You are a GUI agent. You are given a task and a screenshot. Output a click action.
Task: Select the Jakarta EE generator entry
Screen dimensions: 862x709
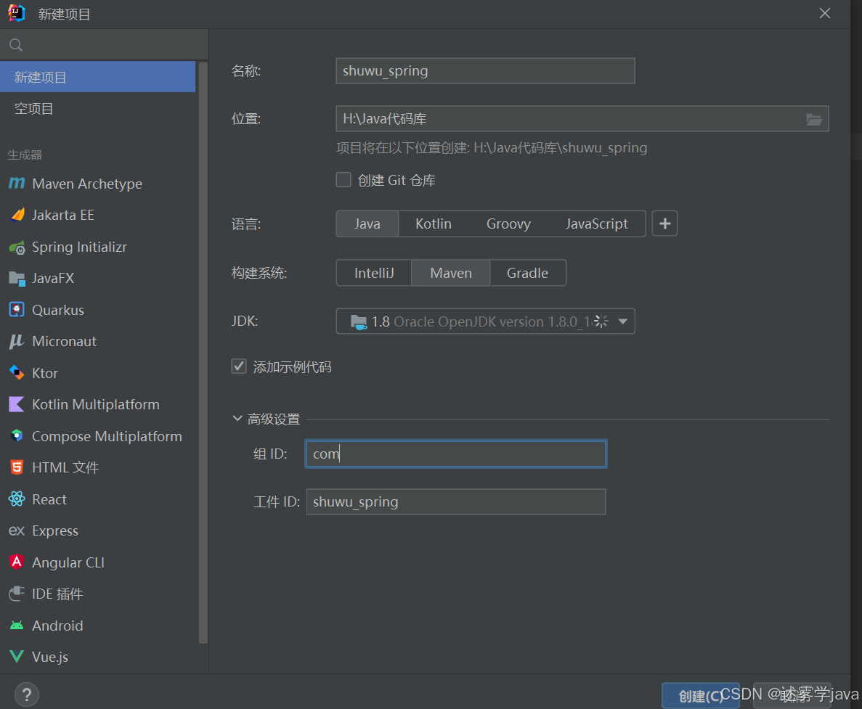(97, 215)
